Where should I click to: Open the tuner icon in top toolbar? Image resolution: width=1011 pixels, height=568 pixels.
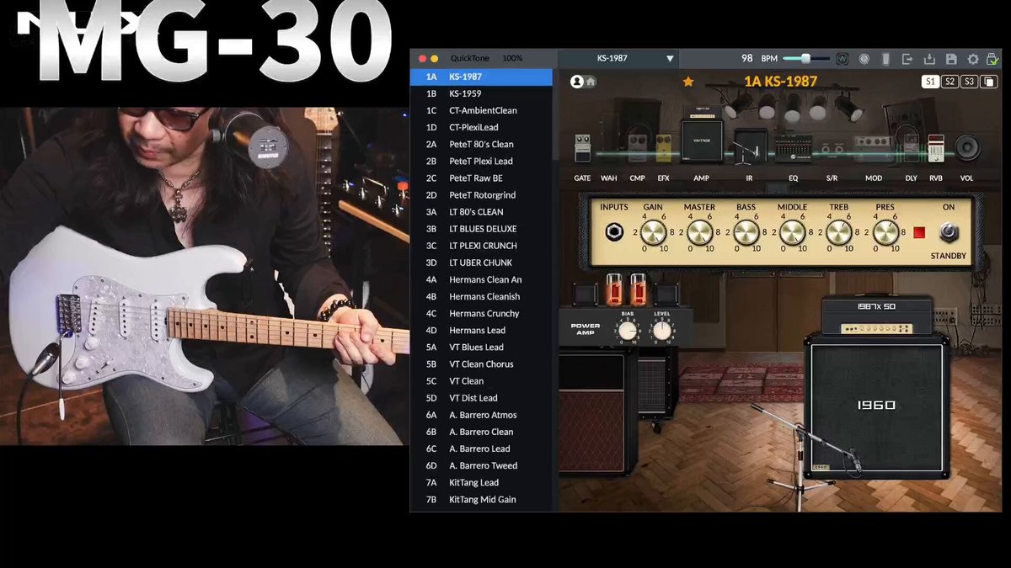point(842,59)
